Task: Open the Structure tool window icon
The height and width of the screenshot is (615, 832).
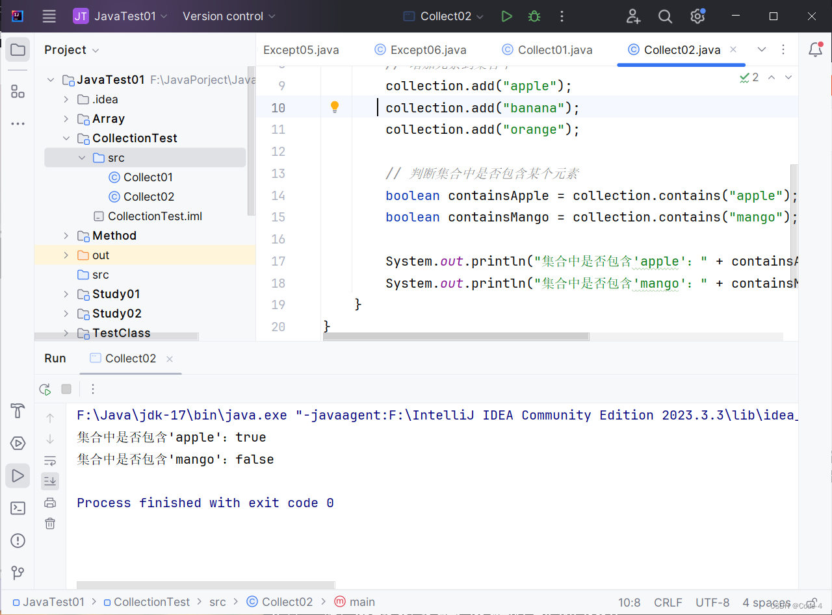Action: click(18, 92)
